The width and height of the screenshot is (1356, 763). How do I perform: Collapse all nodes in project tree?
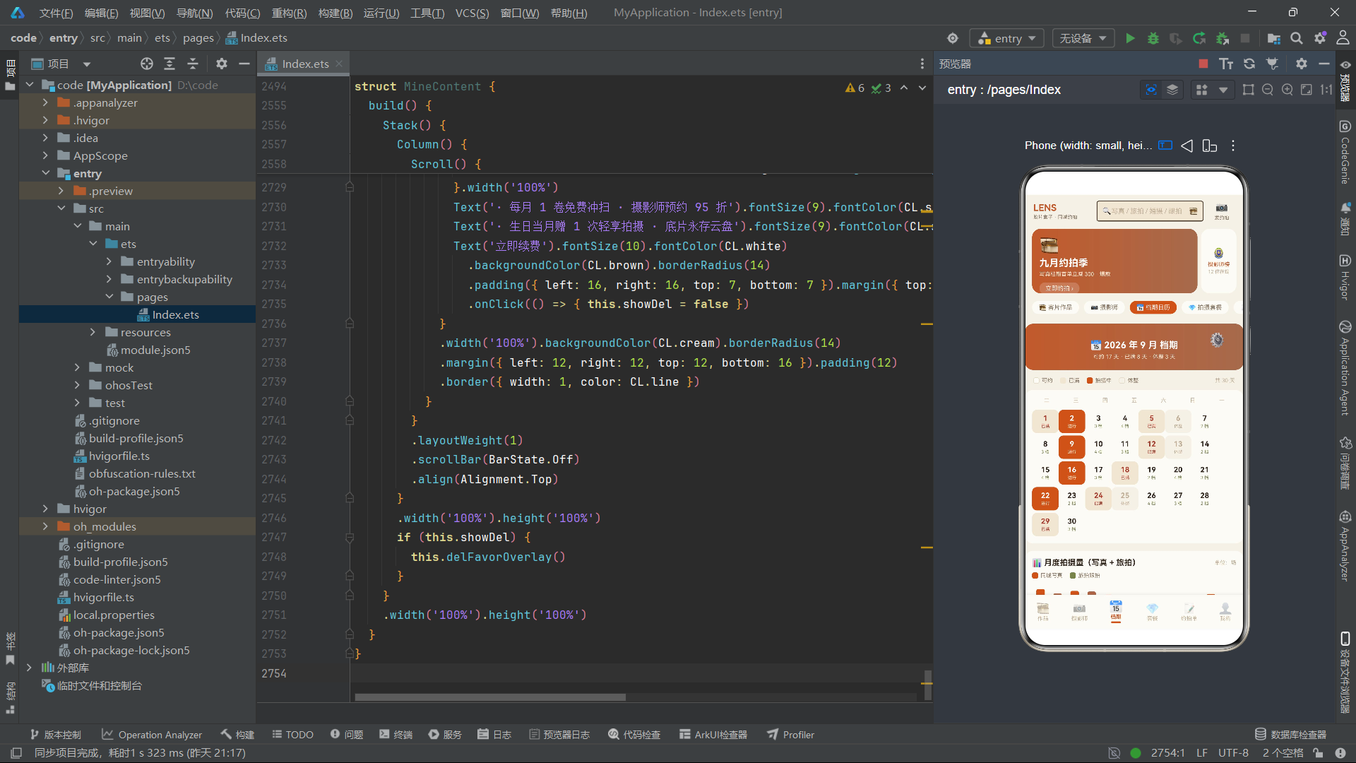(193, 64)
